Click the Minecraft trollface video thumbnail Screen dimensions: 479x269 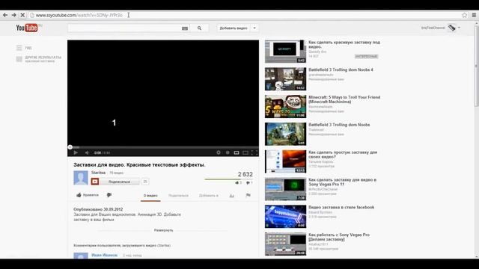point(285,106)
